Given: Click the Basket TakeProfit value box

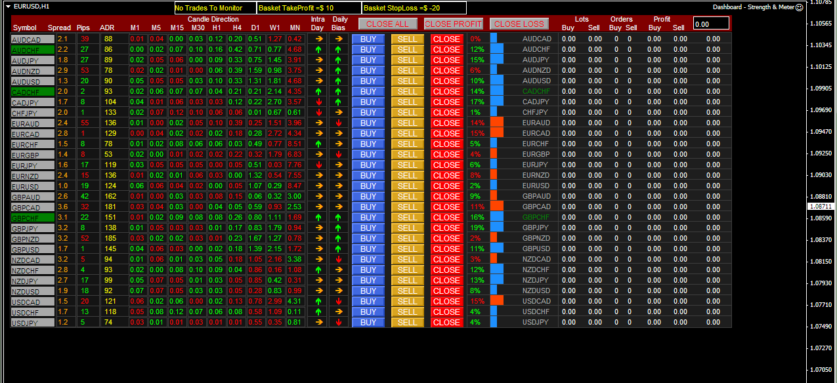Looking at the screenshot, I should point(309,8).
